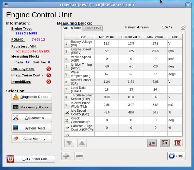Click the Max. Value column header
Image resolution: width=194 pixels, height=170 pixels.
coord(155,37)
